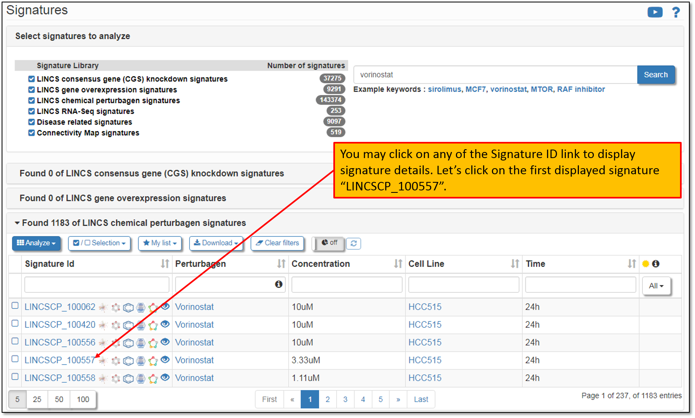Toggle the pie chart off switch
The image size is (695, 418).
pyautogui.click(x=329, y=243)
